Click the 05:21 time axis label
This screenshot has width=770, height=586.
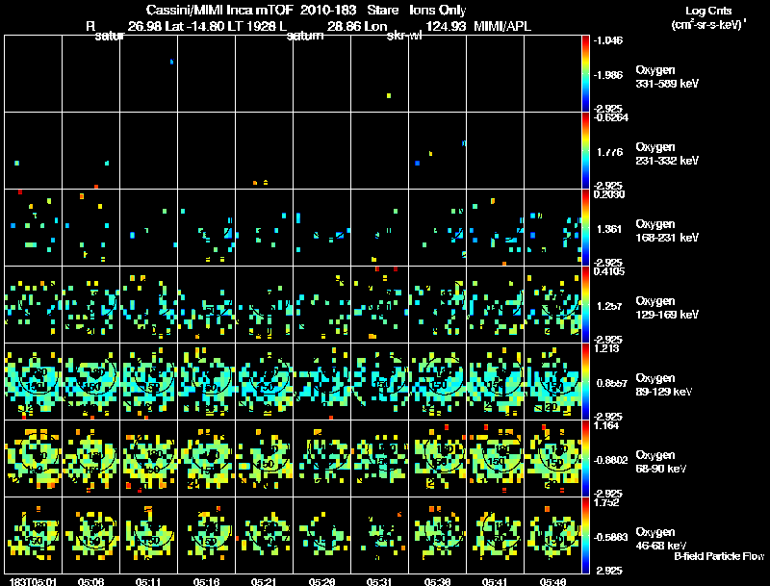pyautogui.click(x=265, y=581)
